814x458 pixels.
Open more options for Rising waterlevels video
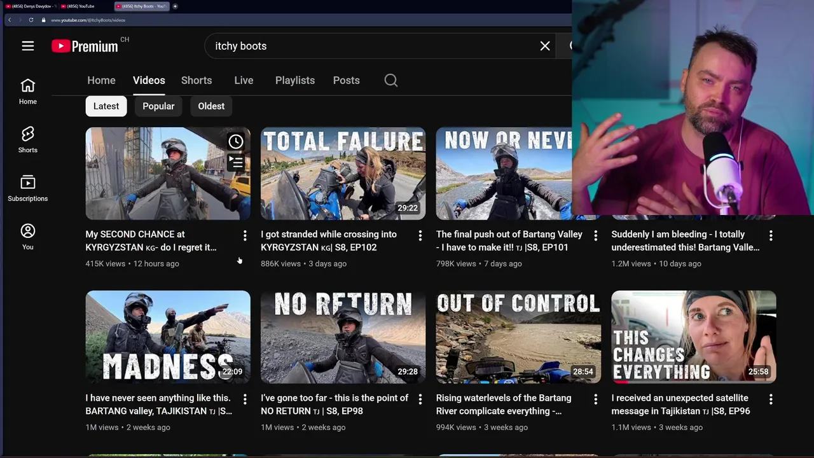coord(596,399)
